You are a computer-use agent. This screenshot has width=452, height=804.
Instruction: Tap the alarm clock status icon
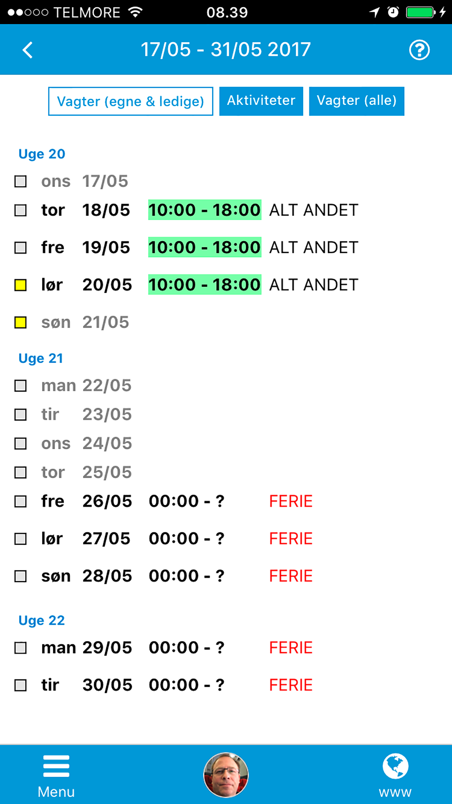[x=393, y=12]
